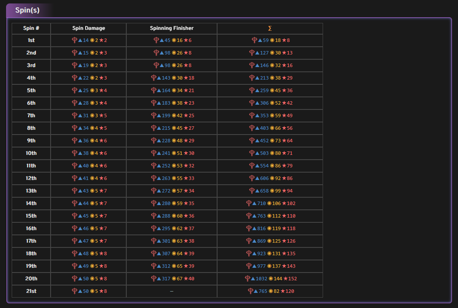Click value 272 in 13th row Spinning Finisher

pyautogui.click(x=166, y=191)
